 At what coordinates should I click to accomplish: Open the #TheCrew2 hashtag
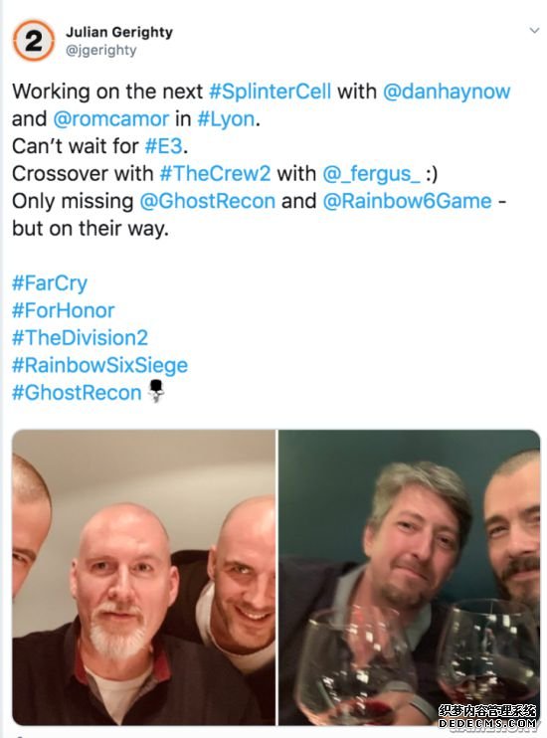[x=215, y=173]
